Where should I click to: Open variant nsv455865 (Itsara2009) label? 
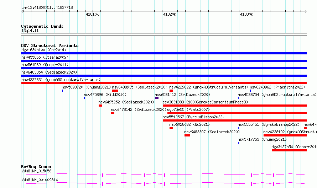point(45,57)
